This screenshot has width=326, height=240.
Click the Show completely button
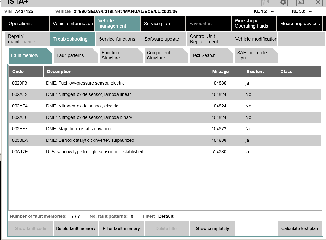212,228
